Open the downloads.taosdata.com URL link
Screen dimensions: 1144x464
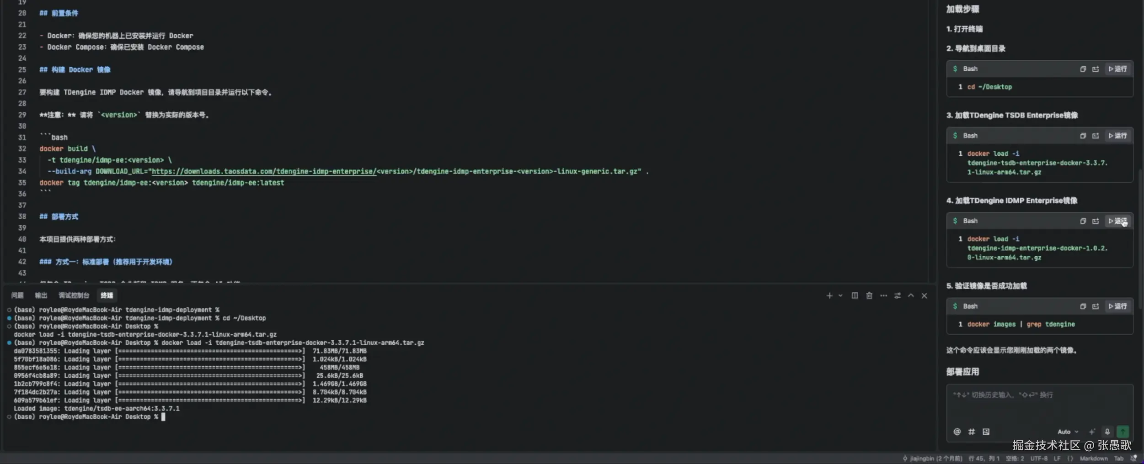[263, 171]
